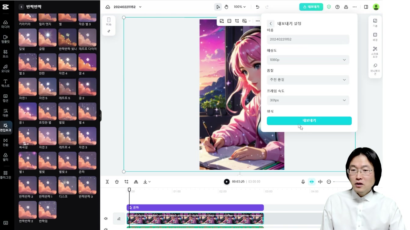Undo the last action

click(257, 7)
